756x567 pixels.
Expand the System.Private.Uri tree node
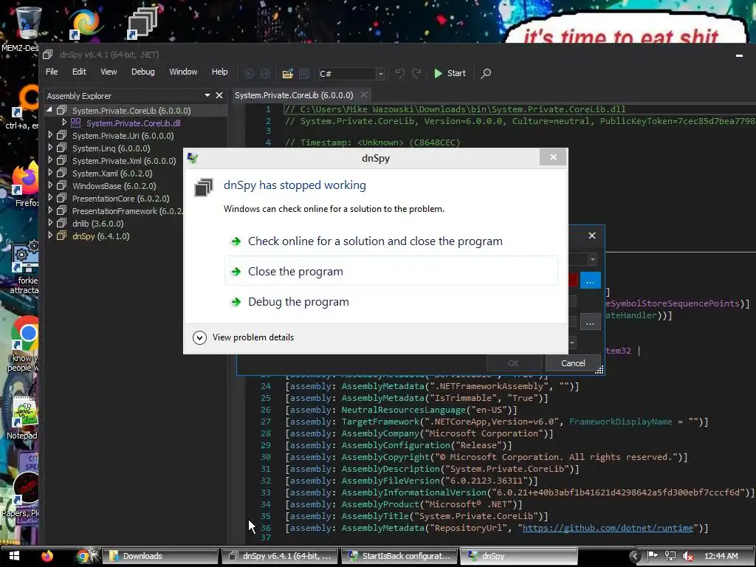point(50,135)
